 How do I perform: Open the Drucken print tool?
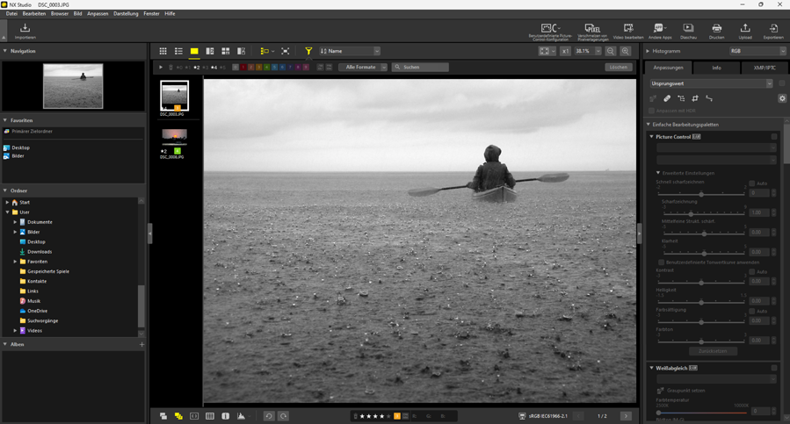coord(716,30)
